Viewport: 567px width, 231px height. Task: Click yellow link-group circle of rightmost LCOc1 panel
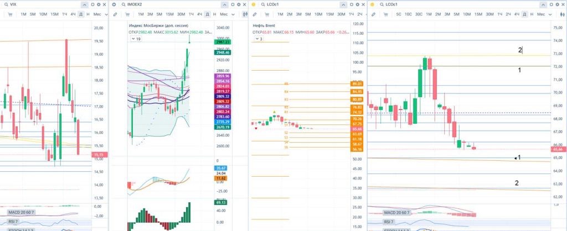pyautogui.click(x=373, y=4)
